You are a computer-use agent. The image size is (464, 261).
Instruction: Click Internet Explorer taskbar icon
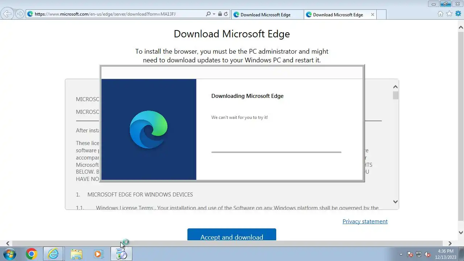click(x=53, y=254)
